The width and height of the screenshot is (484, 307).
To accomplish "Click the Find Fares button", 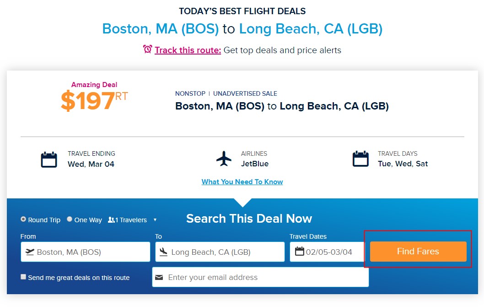I will pyautogui.click(x=418, y=252).
